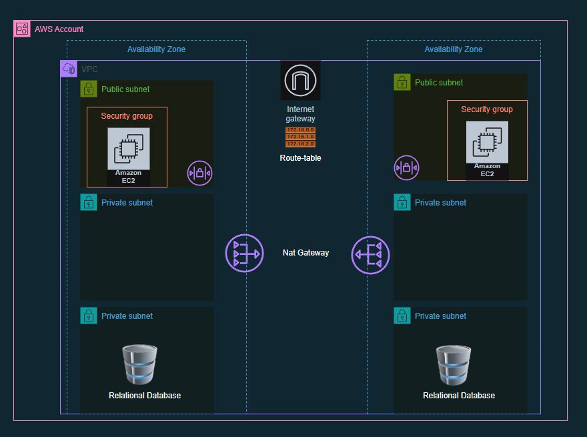Select the Amazon EC2 icon in left security group
This screenshot has width=587, height=437.
pos(129,149)
